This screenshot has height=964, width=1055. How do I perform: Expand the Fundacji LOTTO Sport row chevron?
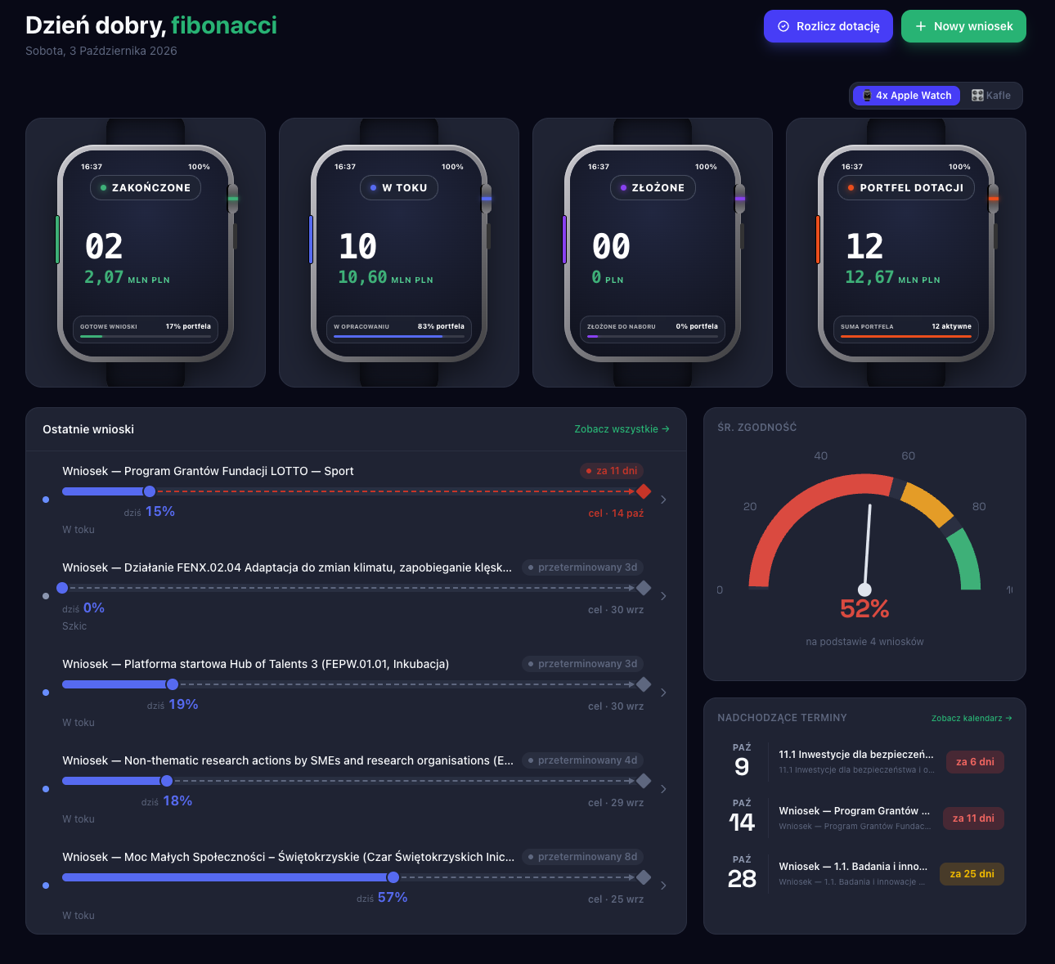pyautogui.click(x=663, y=500)
